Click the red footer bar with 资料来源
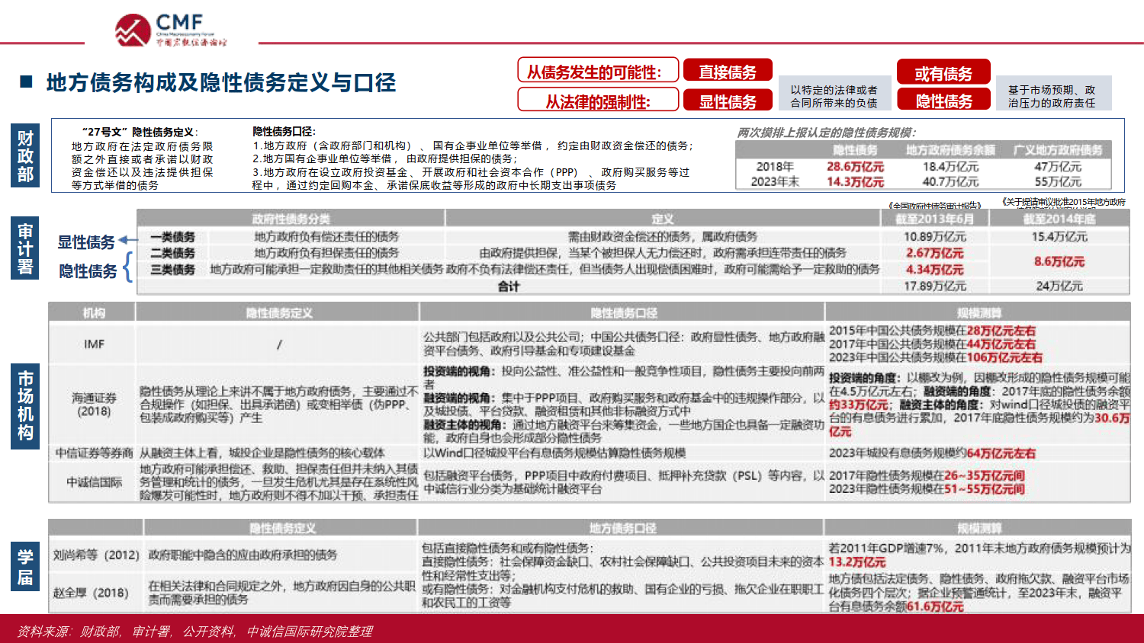 coord(572,632)
